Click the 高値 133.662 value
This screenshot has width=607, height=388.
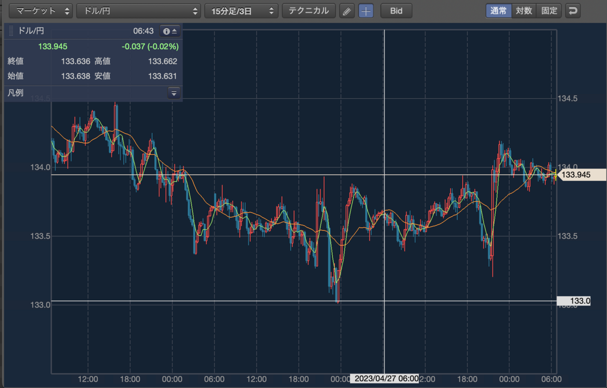(x=162, y=62)
